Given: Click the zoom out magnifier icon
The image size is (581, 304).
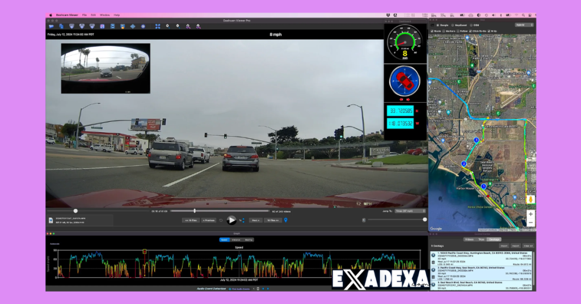Looking at the screenshot, I should point(178,26).
